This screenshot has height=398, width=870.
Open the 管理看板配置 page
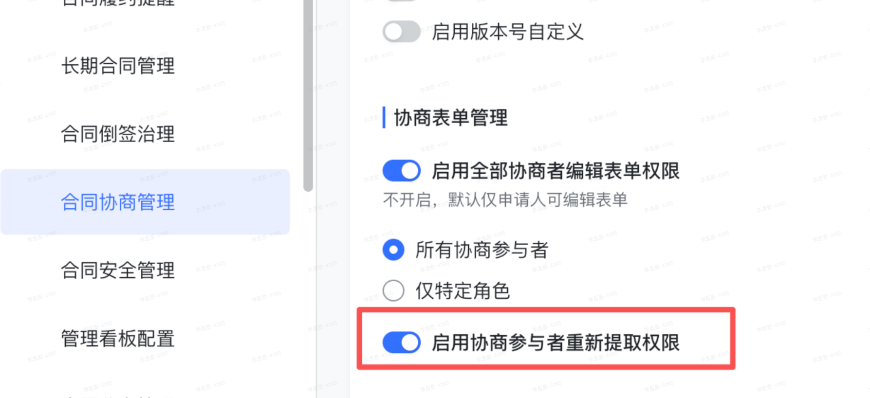[x=117, y=340]
